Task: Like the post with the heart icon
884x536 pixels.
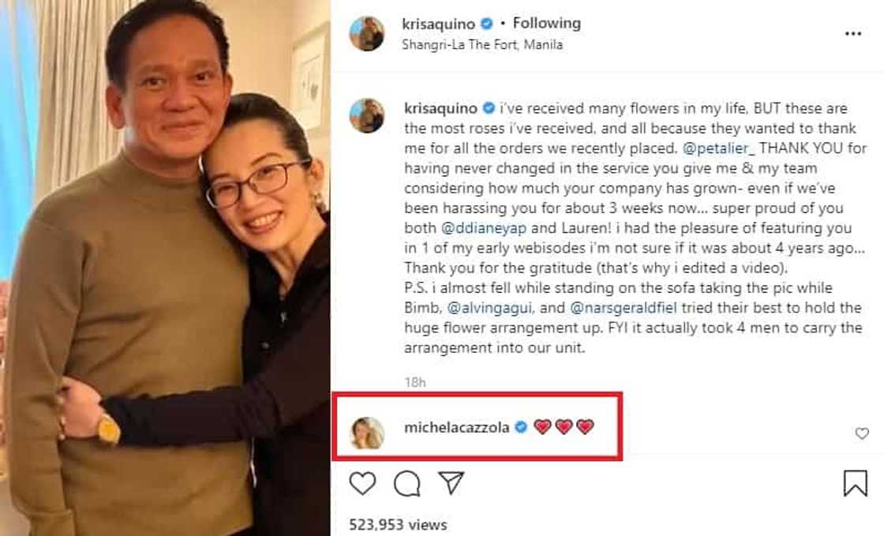Action: [x=362, y=482]
